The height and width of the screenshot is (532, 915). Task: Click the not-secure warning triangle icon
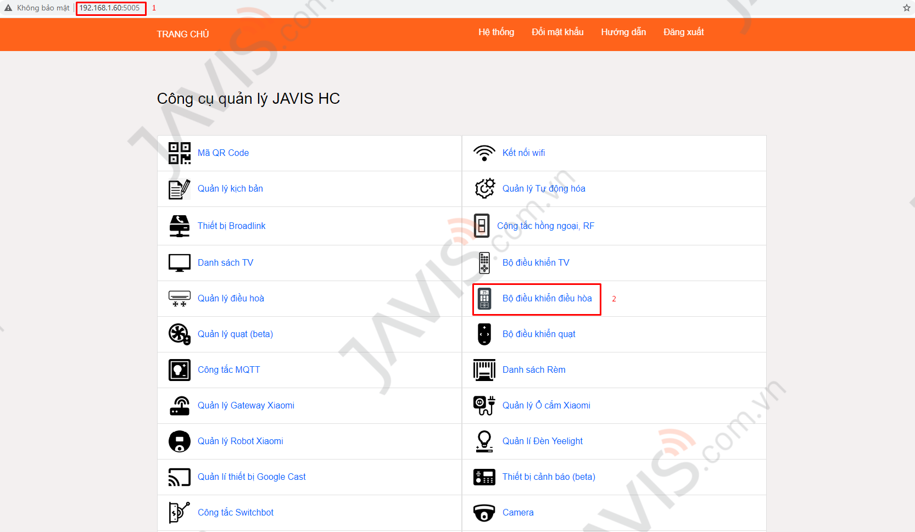coord(8,8)
